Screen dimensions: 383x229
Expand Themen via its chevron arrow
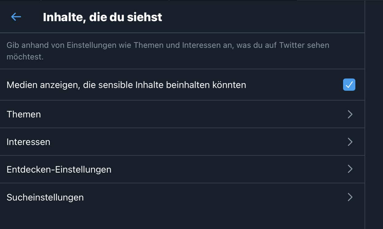pos(350,114)
